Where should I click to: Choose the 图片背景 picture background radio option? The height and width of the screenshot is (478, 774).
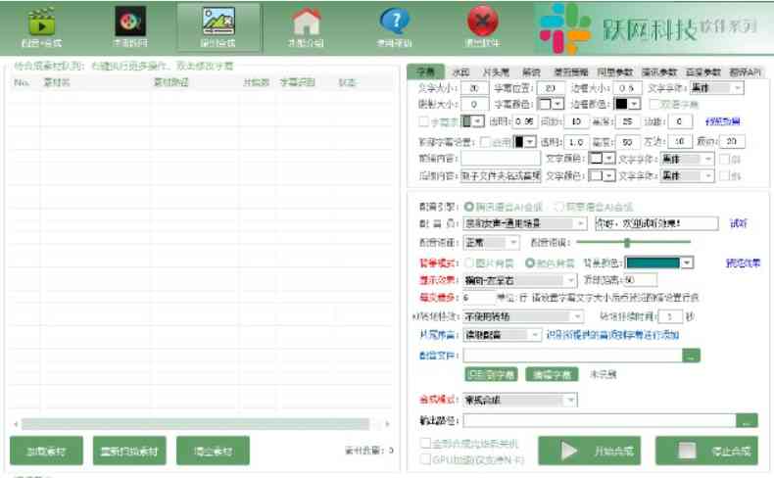click(469, 263)
